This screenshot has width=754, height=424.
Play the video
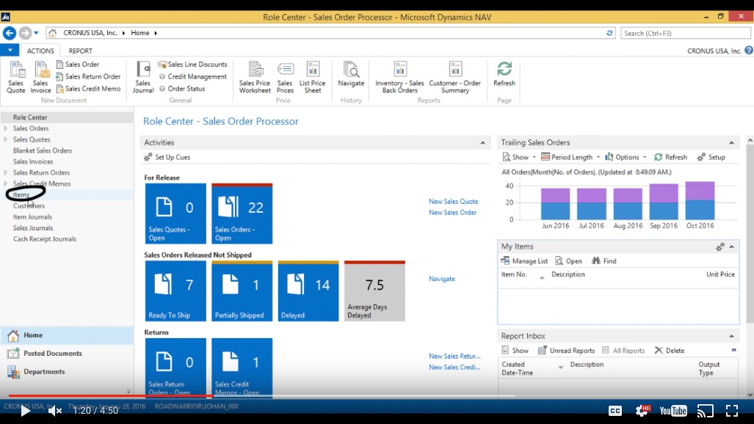point(25,411)
